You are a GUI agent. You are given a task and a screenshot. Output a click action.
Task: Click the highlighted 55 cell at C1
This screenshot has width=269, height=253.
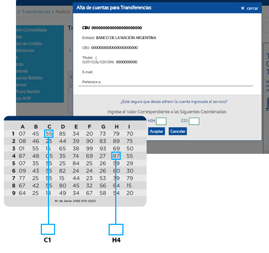pos(49,133)
